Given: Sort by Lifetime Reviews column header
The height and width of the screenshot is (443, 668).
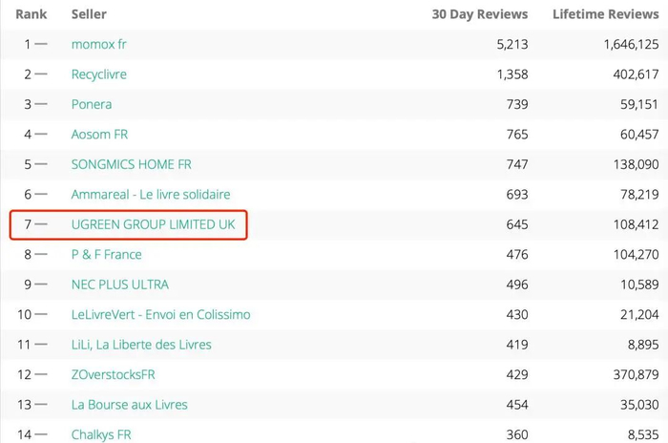Looking at the screenshot, I should tap(605, 14).
